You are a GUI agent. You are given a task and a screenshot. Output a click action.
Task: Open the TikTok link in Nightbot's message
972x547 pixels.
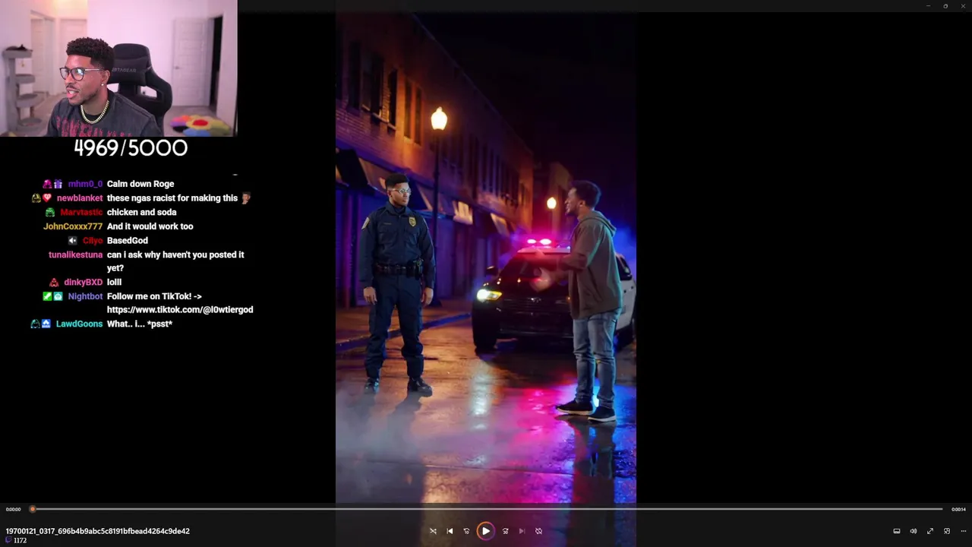pos(180,310)
